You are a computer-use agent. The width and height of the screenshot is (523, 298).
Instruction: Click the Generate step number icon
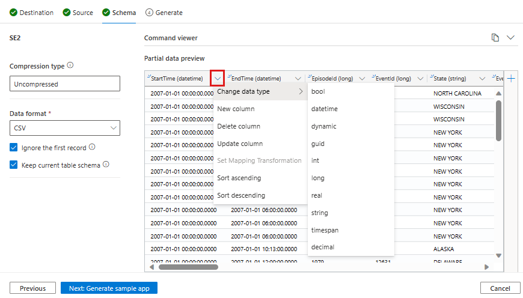click(x=149, y=13)
